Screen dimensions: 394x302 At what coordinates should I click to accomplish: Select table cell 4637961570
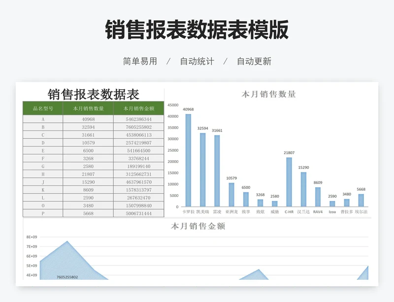pos(139,182)
